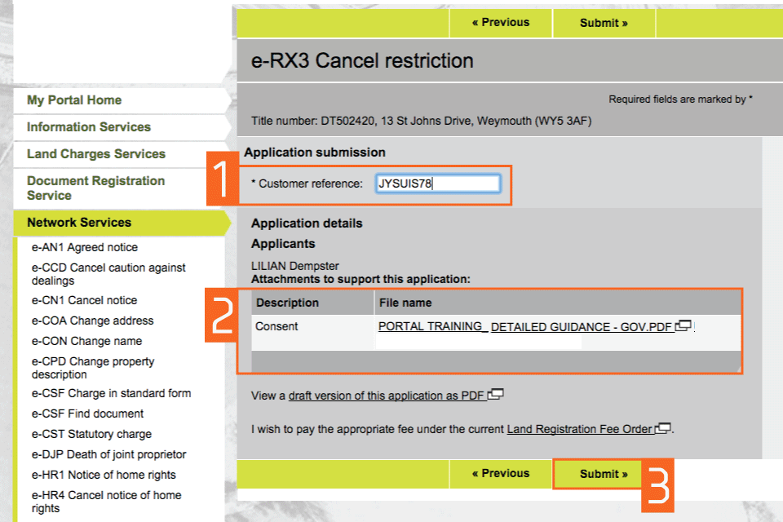Screen dimensions: 783x522
Task: Select Document Registration Service menu item
Action: [95, 188]
